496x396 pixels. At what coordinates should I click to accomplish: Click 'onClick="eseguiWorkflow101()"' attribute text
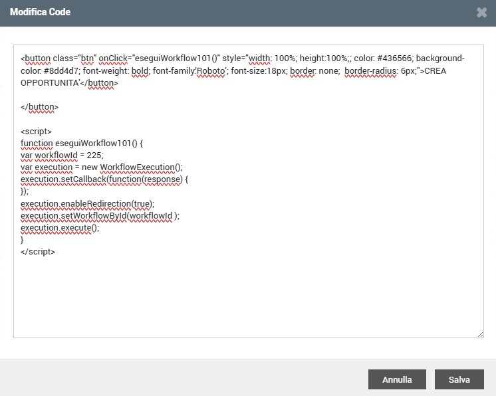pyautogui.click(x=159, y=58)
